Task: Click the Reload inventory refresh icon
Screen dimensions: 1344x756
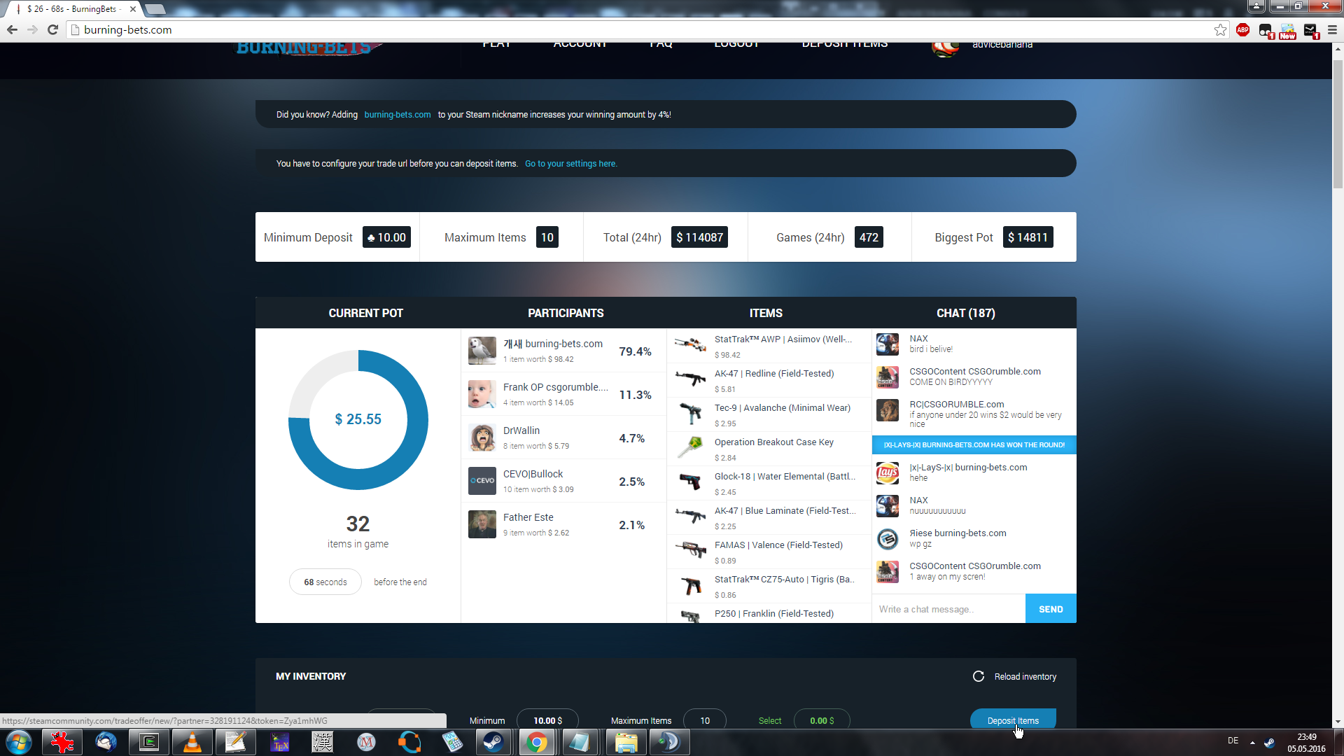Action: pyautogui.click(x=978, y=676)
